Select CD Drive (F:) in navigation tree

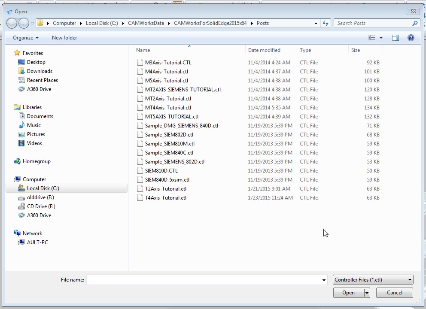[x=41, y=206]
